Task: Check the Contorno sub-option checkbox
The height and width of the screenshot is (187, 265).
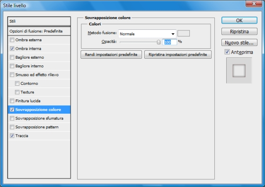Action: (17, 83)
